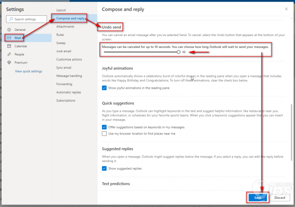Click the Save button
This screenshot has height=207, width=295.
coord(258,198)
